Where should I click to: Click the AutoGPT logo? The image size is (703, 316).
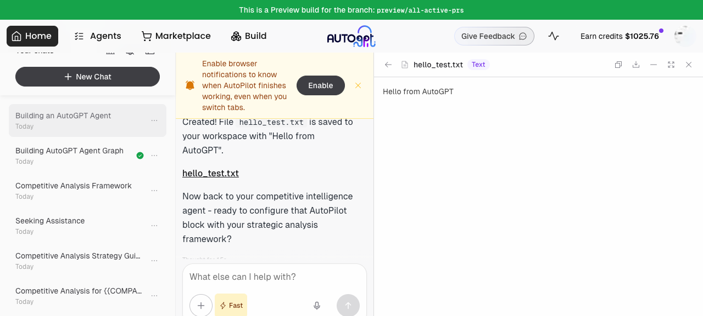(351, 36)
